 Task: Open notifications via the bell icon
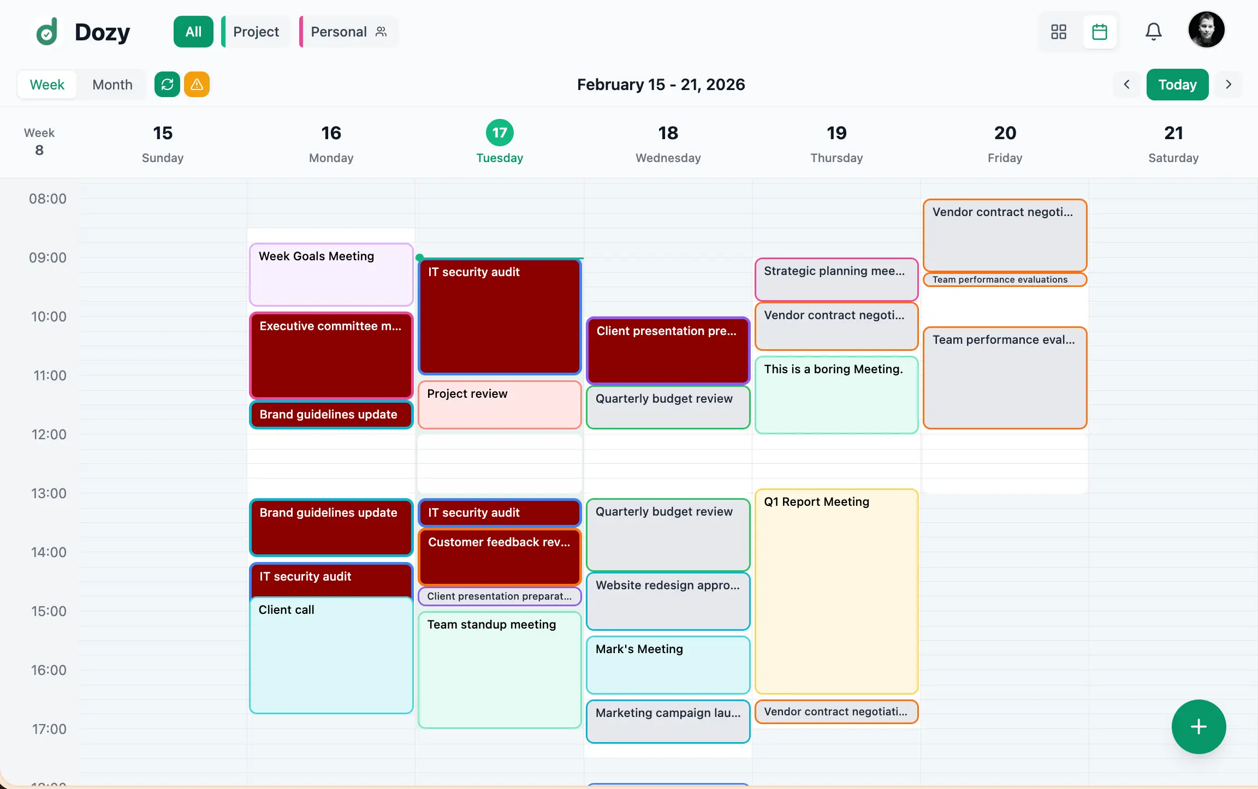pos(1154,32)
